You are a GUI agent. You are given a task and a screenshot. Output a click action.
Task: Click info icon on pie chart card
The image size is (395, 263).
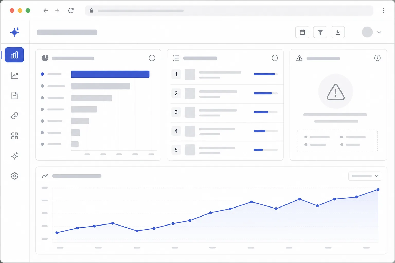pos(152,58)
